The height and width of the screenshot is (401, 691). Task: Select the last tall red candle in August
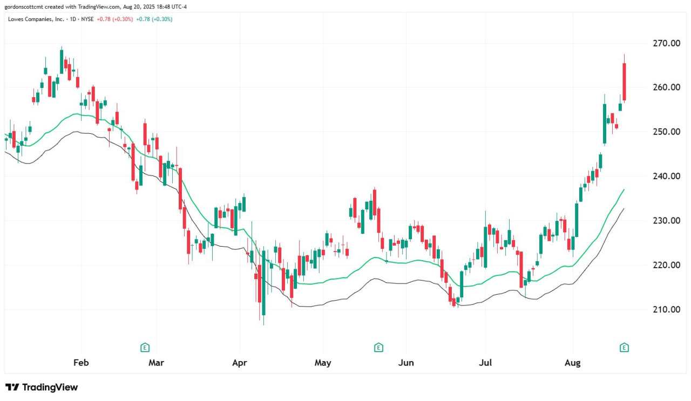625,81
